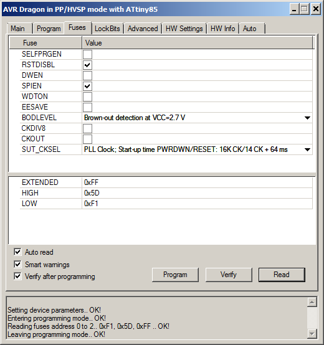
Task: Edit the LOW fuse byte field
Action: point(197,204)
